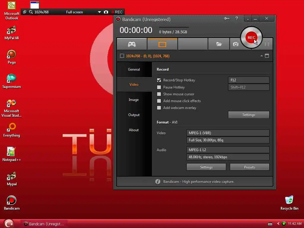Go to the About tab
The image size is (304, 228).
pyautogui.click(x=134, y=130)
